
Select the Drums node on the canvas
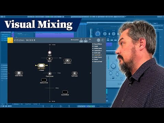point(50,59)
